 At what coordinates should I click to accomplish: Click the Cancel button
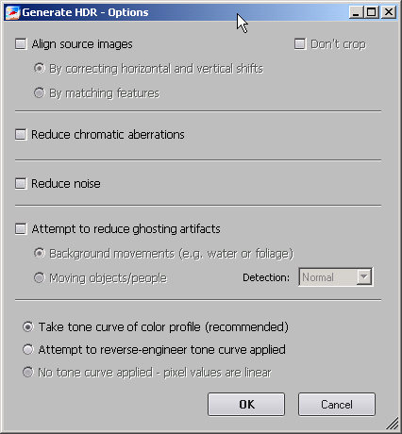337,404
